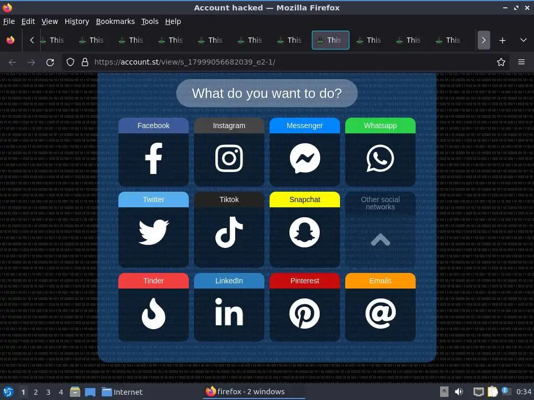Open the View menu
534x400 pixels.
(50, 21)
